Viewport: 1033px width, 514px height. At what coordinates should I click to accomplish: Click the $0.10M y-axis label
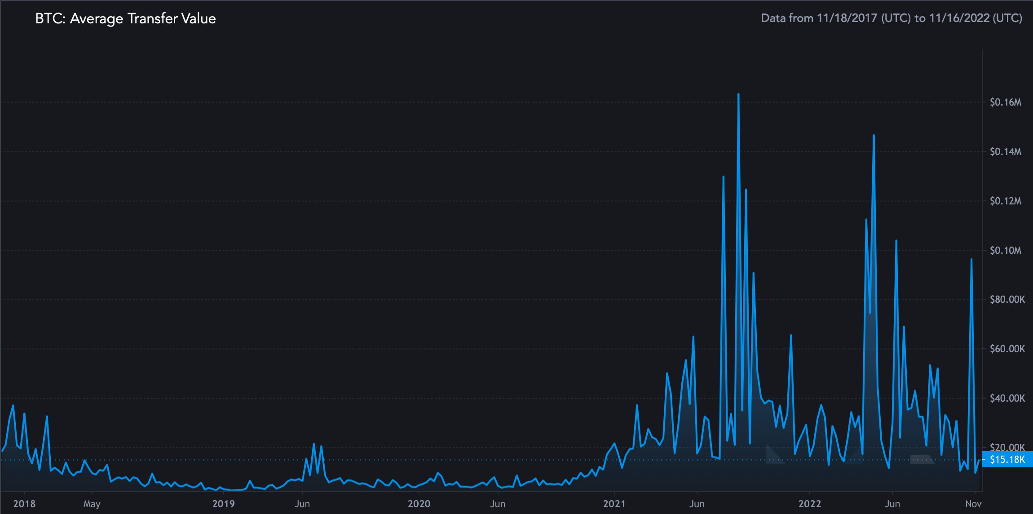[x=1005, y=250]
